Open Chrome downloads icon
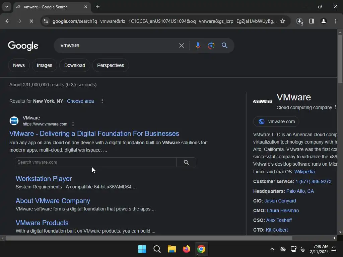This screenshot has width=343, height=257. [x=299, y=21]
